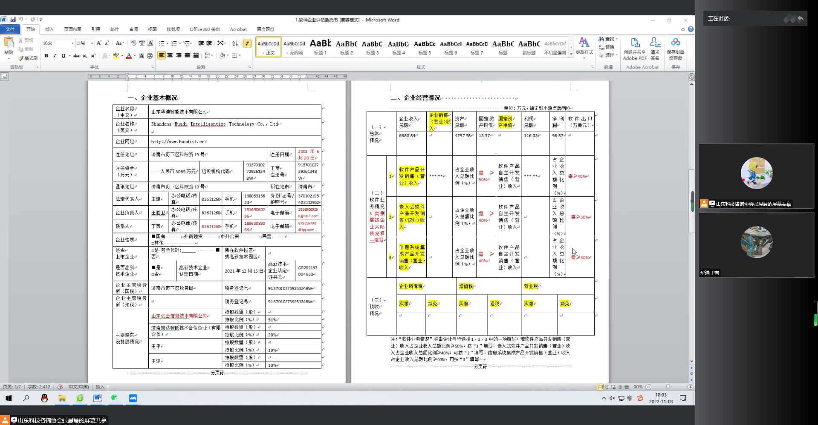This screenshot has width=818, height=425.
Task: Click the sort (A-Z) icon
Action: [235, 43]
